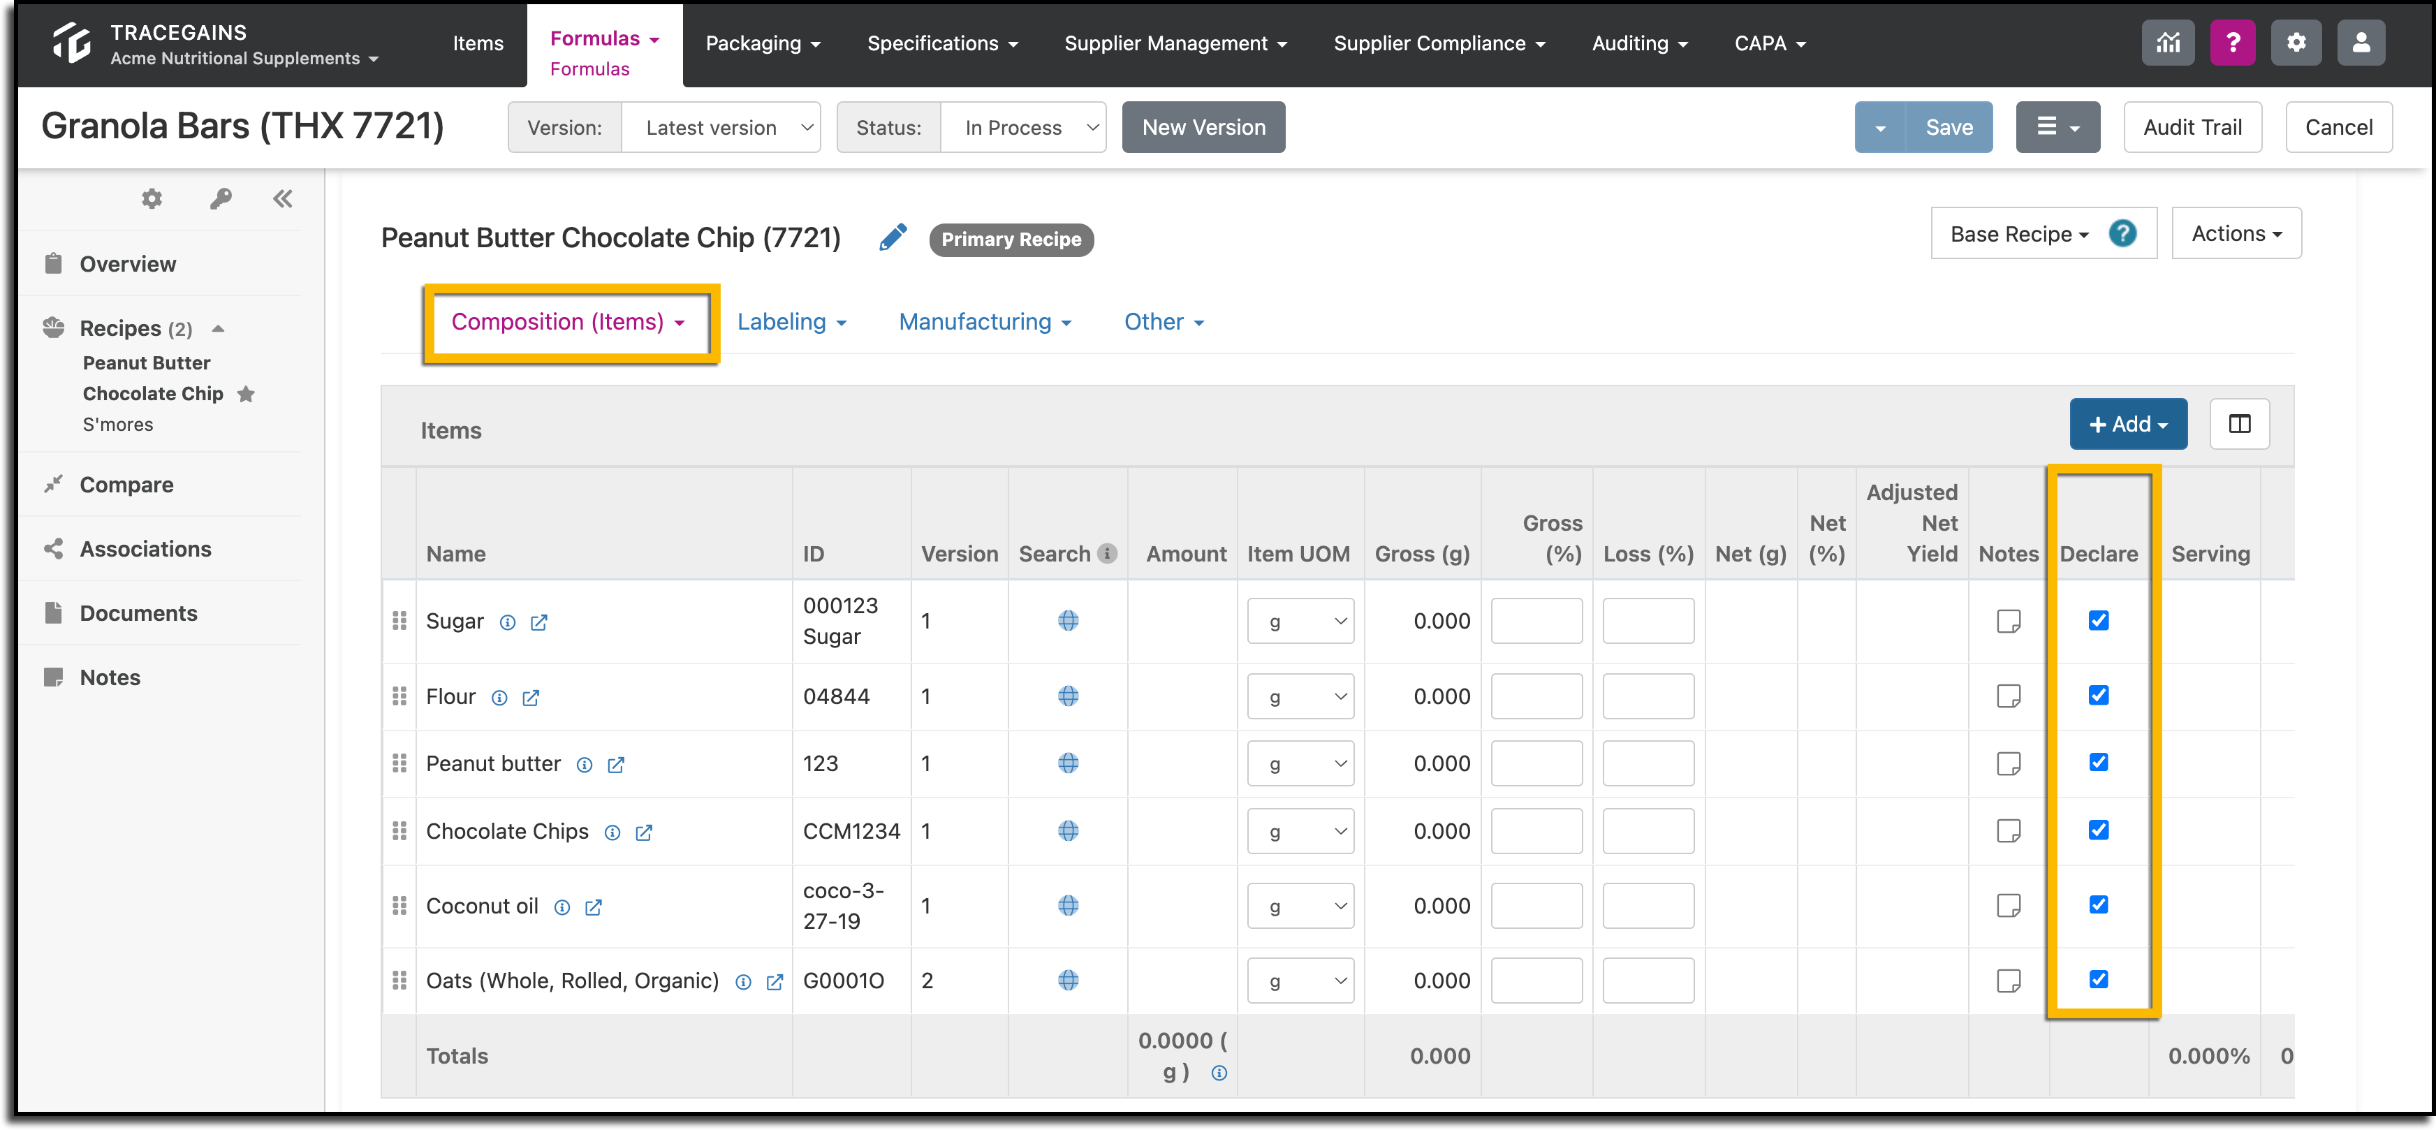Click the New Version button
The width and height of the screenshot is (2436, 1130).
click(1203, 128)
